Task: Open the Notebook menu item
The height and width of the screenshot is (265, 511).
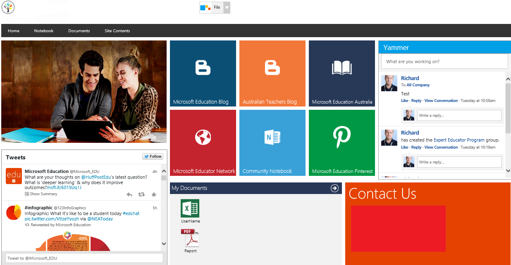Action: point(44,31)
